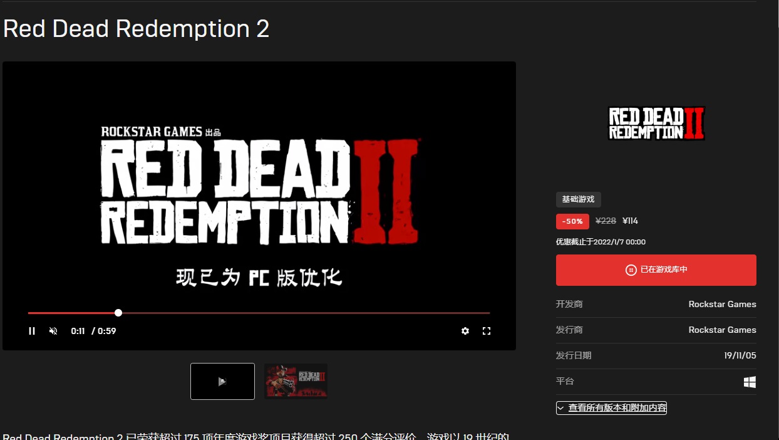Select the Arthur Morgan artwork thumbnail
This screenshot has width=779, height=440.
pos(296,381)
